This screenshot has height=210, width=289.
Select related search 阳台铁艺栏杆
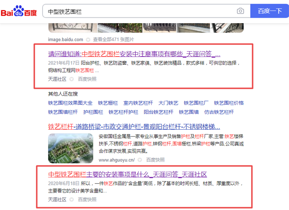point(159,112)
